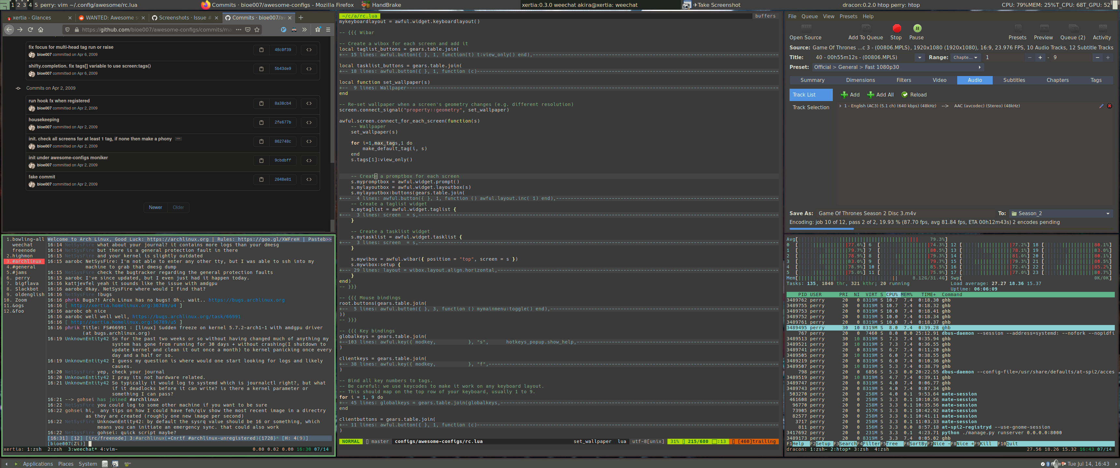Stop the HandBrake encode
Viewport: 1120px width, 468px height.
(897, 32)
